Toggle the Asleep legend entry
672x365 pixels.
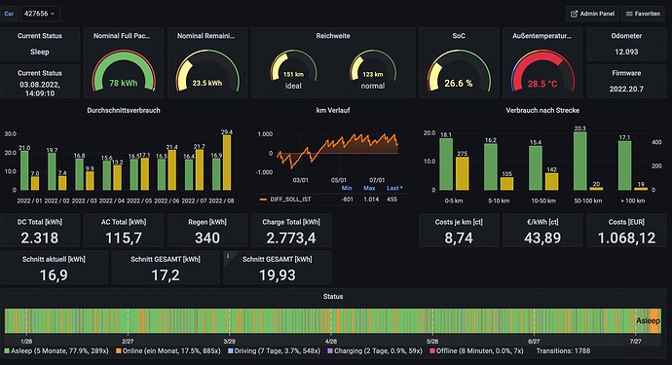tap(56, 350)
